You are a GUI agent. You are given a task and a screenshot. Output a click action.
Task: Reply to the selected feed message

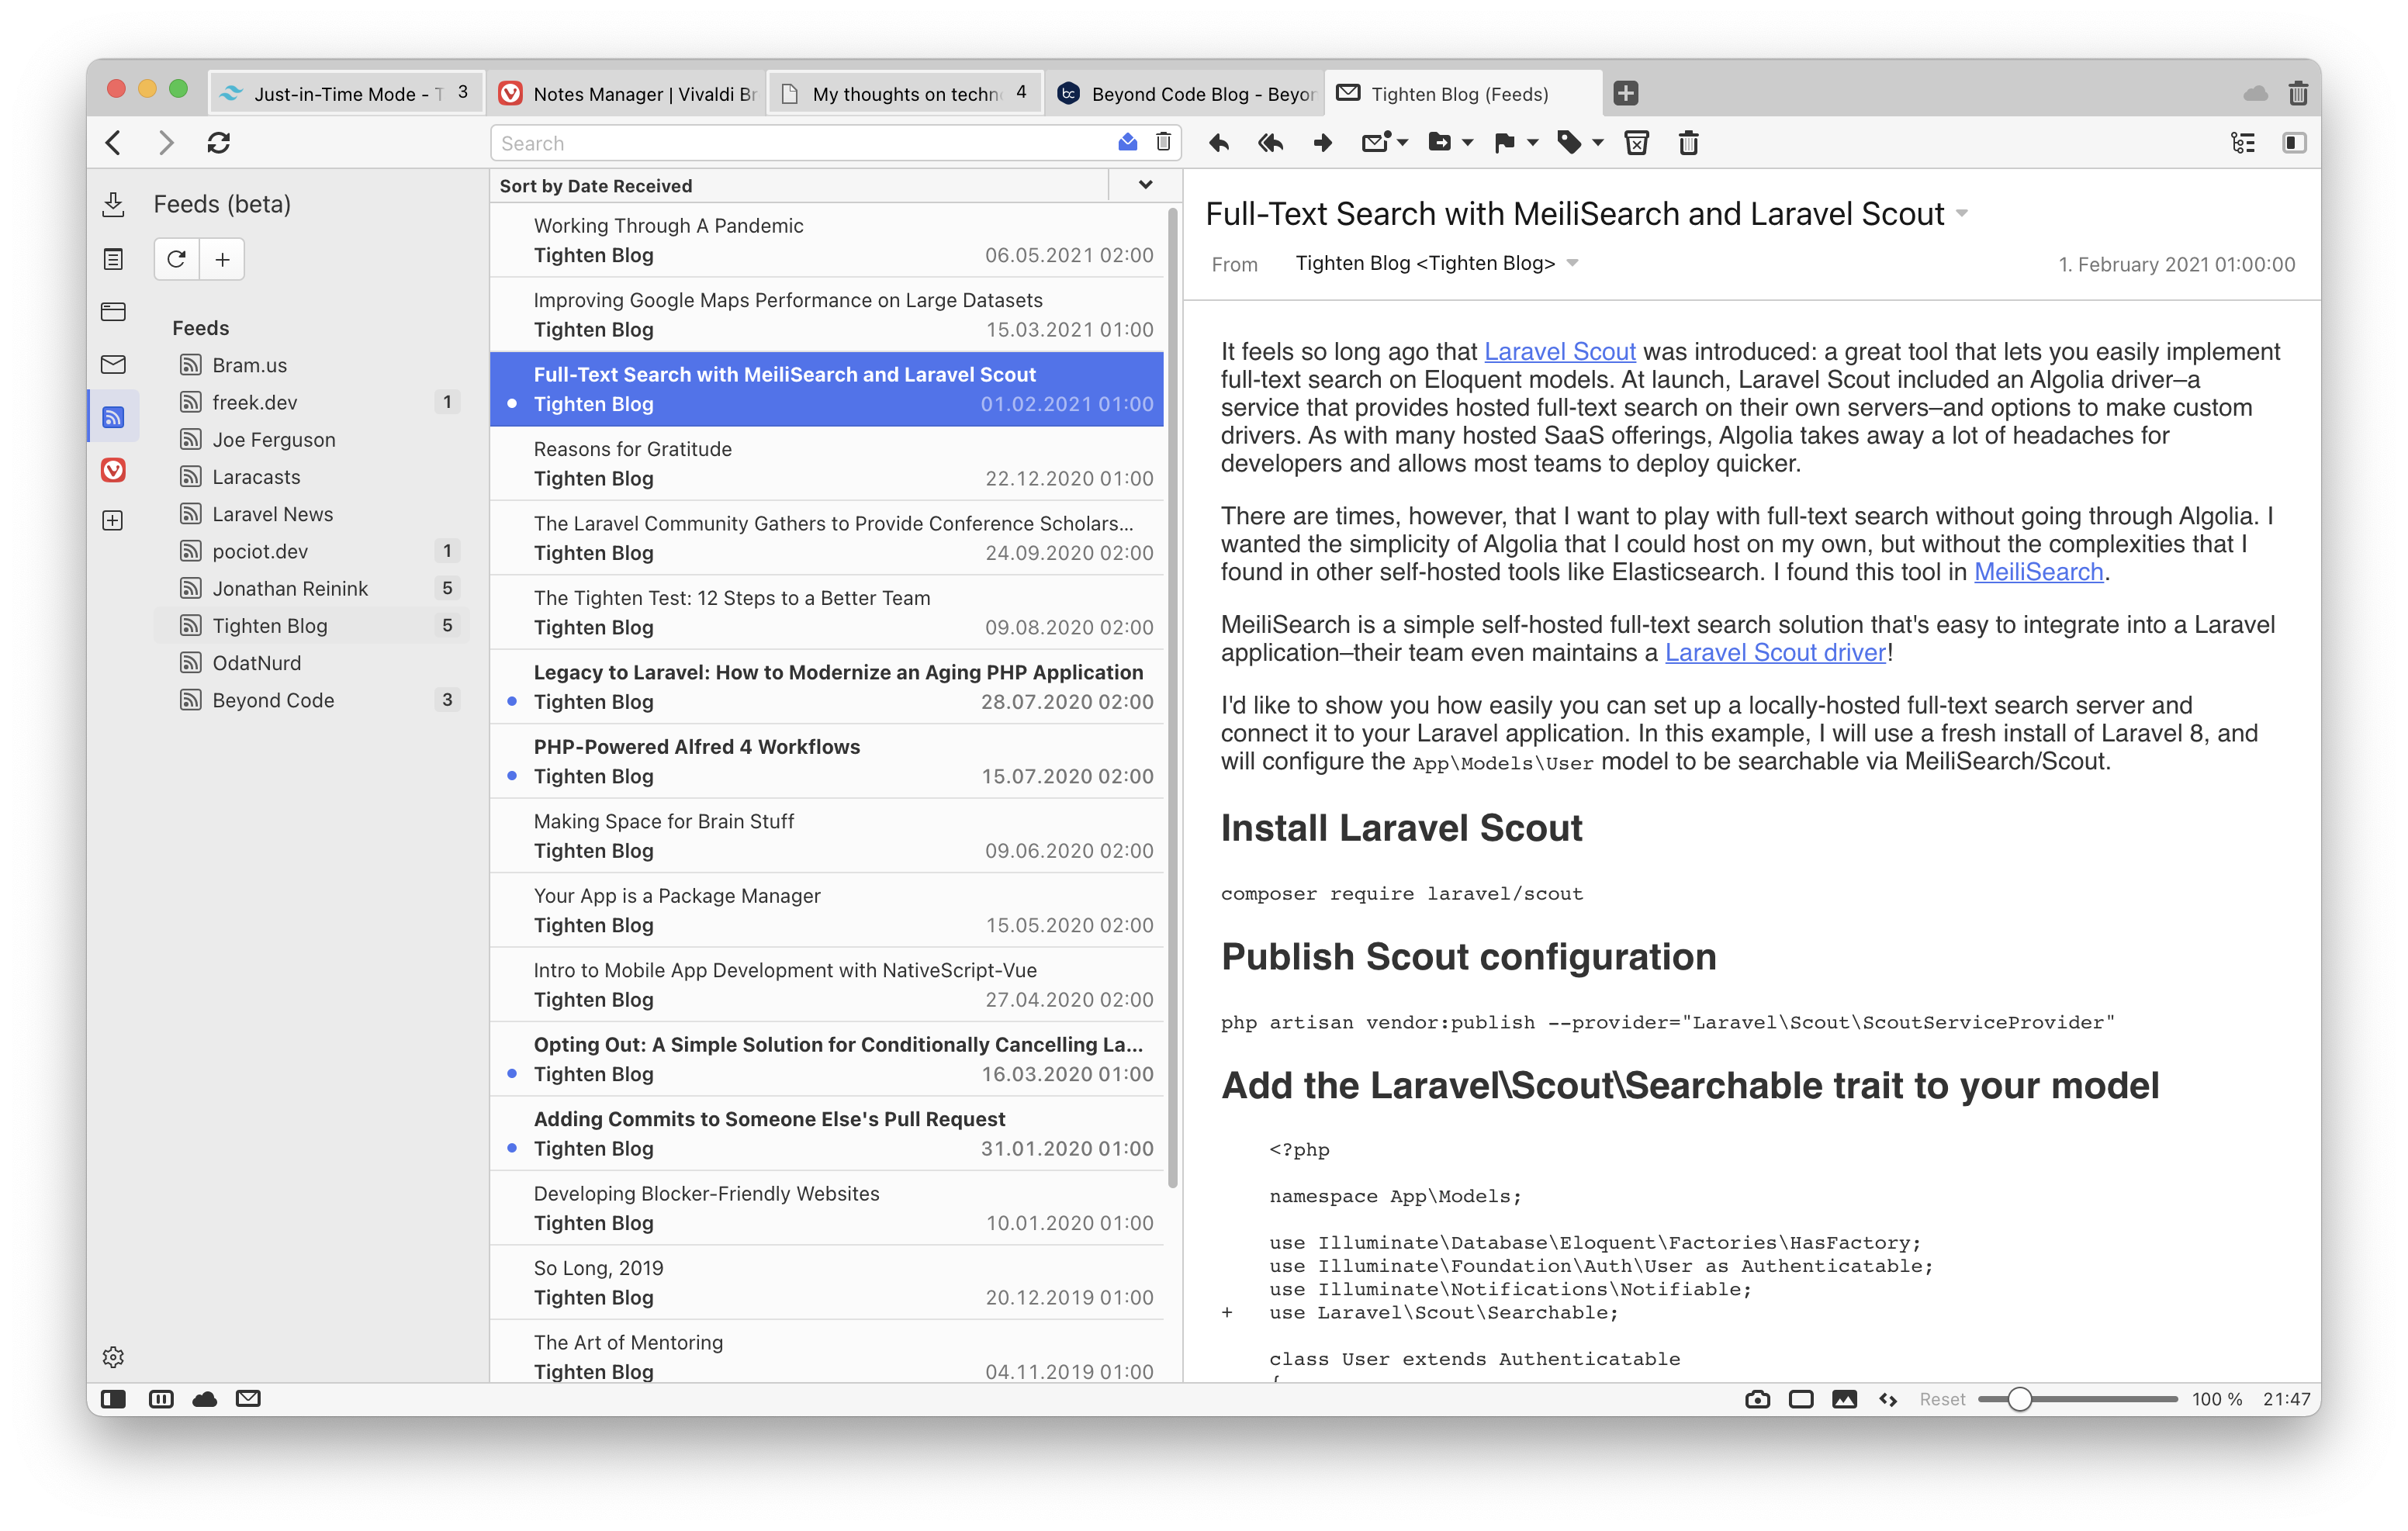(1219, 143)
